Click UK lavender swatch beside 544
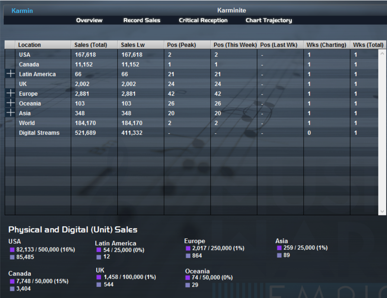This screenshot has width=387, height=298. tap(99, 285)
